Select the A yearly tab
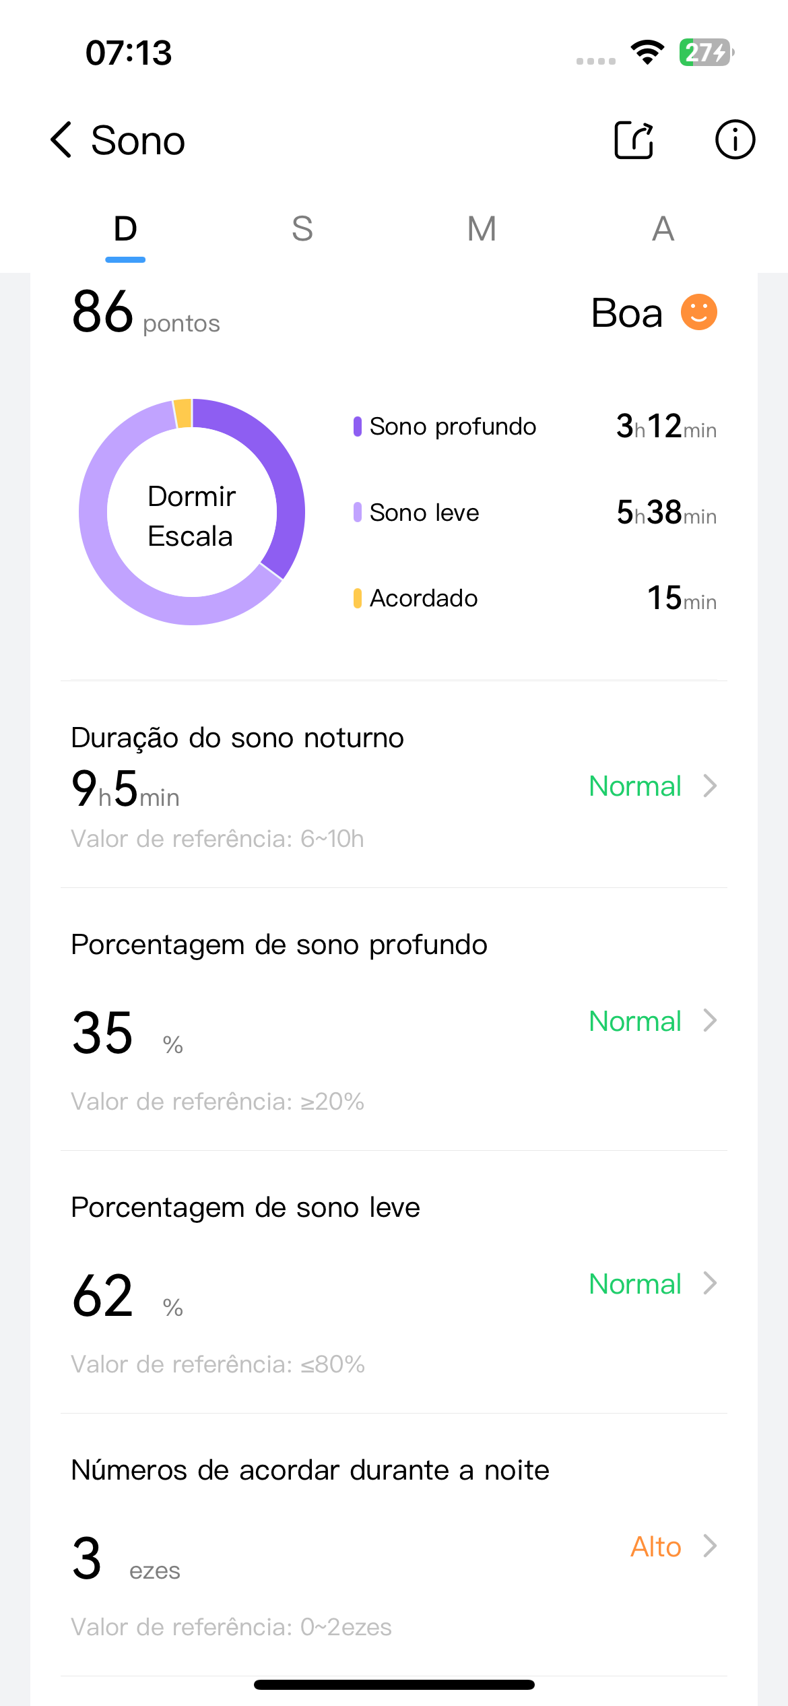Image resolution: width=788 pixels, height=1706 pixels. click(x=663, y=230)
